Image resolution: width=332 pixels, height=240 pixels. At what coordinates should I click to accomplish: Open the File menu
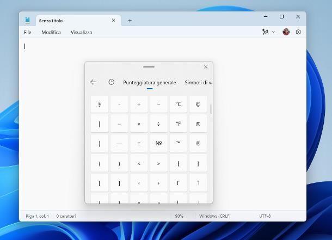[x=28, y=32]
